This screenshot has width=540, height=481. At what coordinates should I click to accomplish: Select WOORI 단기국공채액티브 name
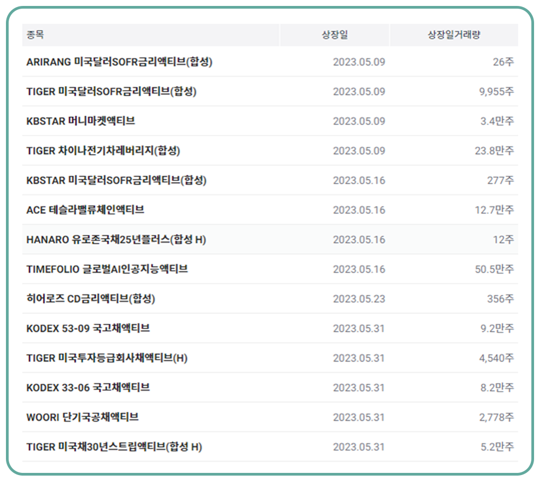click(83, 417)
